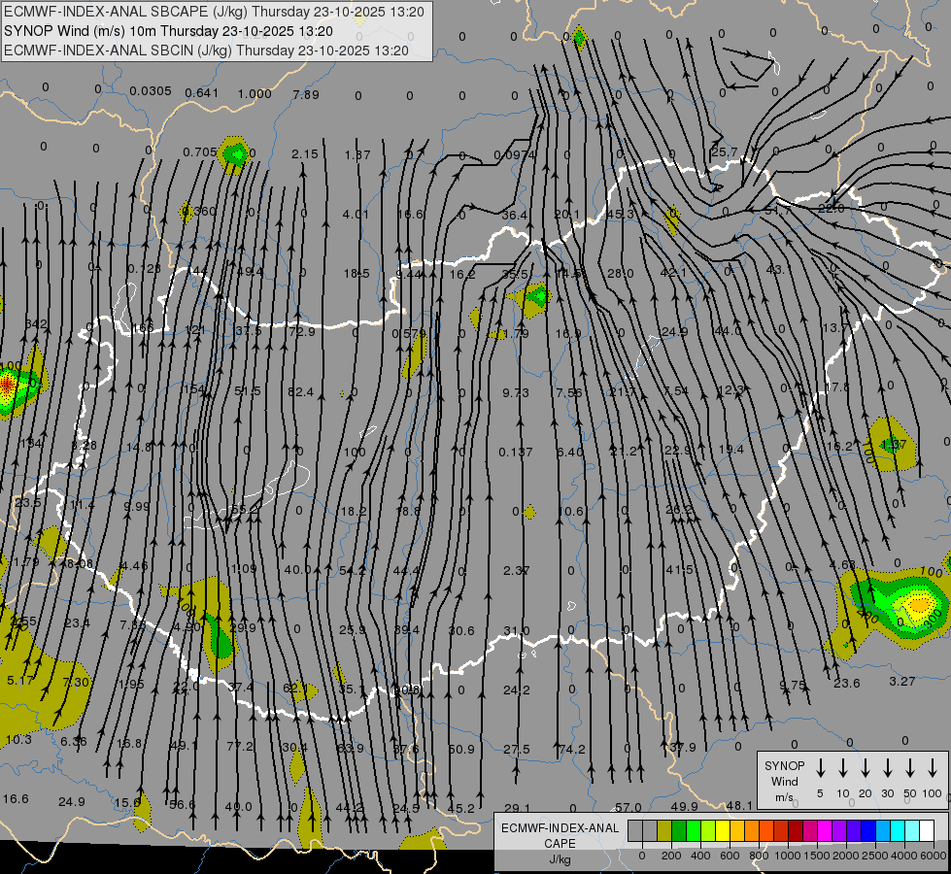Click the SBCIN title line at top
The height and width of the screenshot is (874, 951).
tap(206, 50)
